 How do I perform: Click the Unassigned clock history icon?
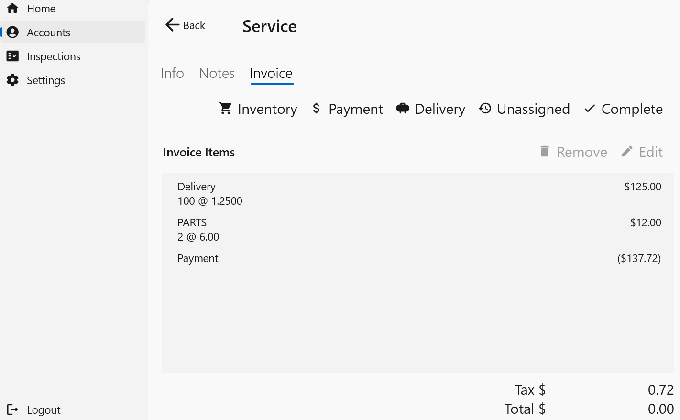tap(485, 109)
